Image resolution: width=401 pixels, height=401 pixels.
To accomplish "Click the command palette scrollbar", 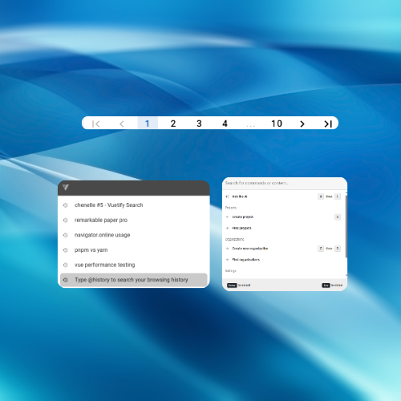I will tap(346, 225).
